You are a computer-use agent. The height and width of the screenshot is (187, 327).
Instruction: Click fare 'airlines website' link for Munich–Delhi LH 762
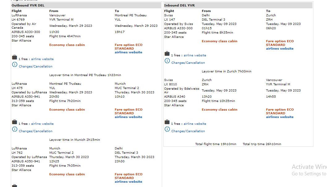pyautogui.click(x=128, y=182)
